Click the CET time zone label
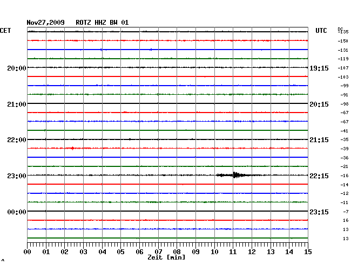This screenshot has height=266, width=351. tap(5, 31)
